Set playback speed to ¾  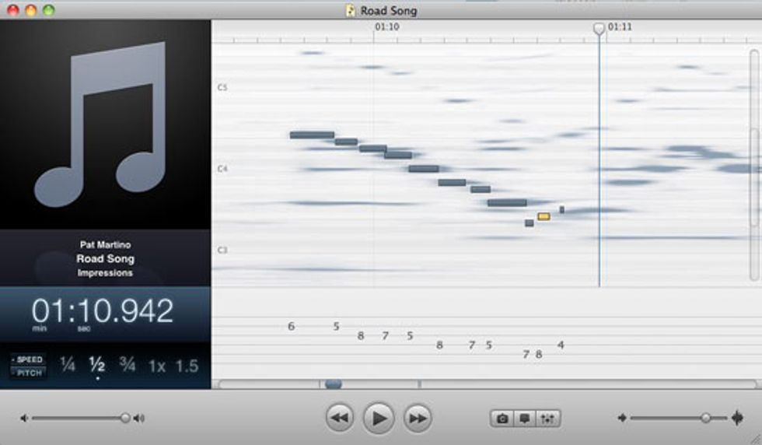point(128,365)
